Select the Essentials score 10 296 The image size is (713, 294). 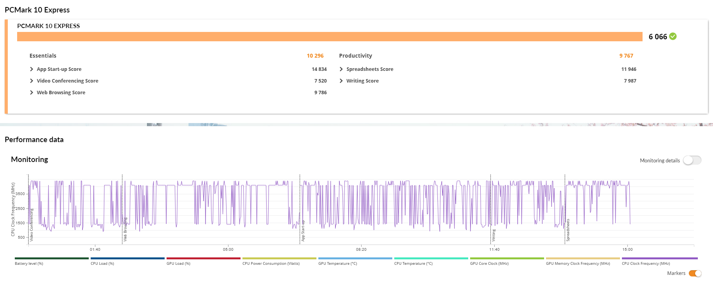pyautogui.click(x=315, y=56)
